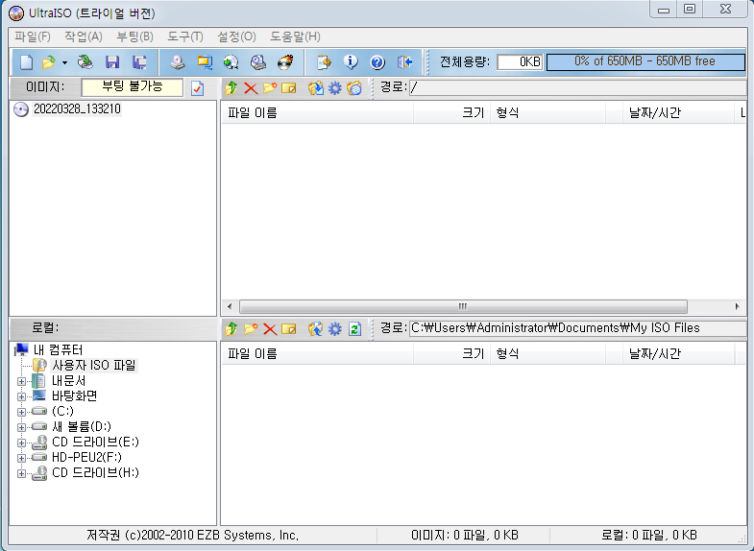Click the Save As multi-floppy icon

(x=139, y=62)
